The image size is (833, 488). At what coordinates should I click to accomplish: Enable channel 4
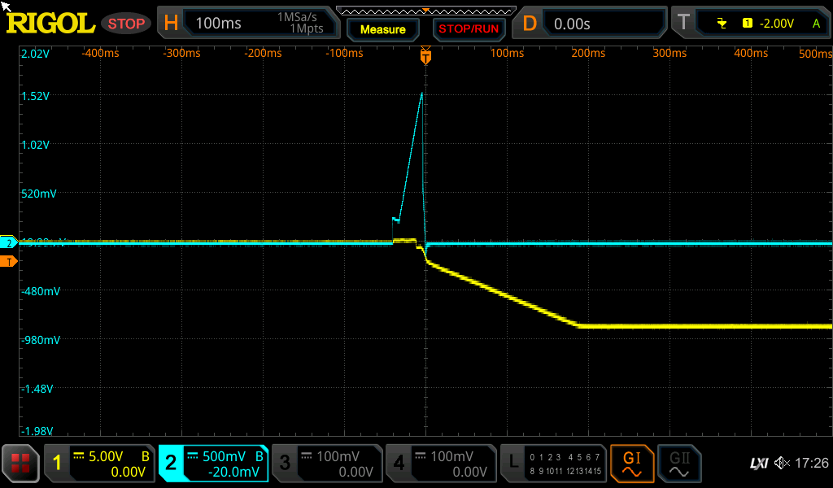click(x=440, y=464)
